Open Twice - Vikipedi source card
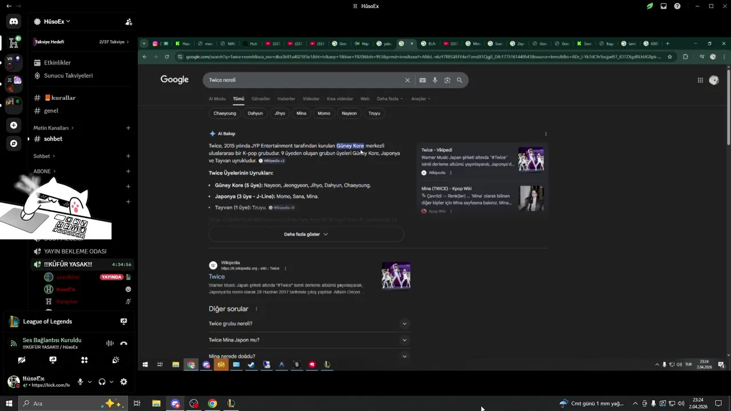This screenshot has width=731, height=411. [x=482, y=160]
